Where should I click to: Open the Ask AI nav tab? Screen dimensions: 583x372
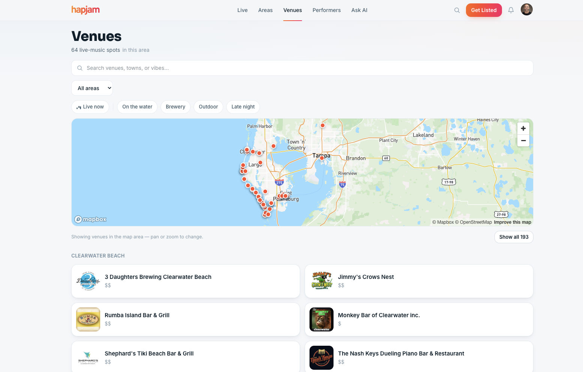click(x=359, y=10)
